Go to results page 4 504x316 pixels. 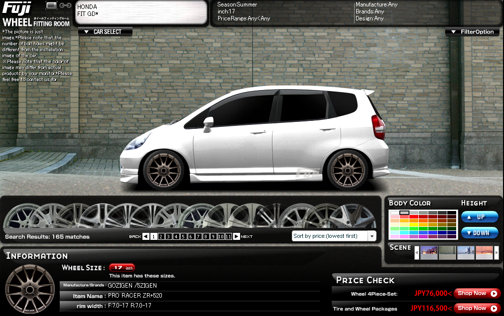pyautogui.click(x=176, y=237)
